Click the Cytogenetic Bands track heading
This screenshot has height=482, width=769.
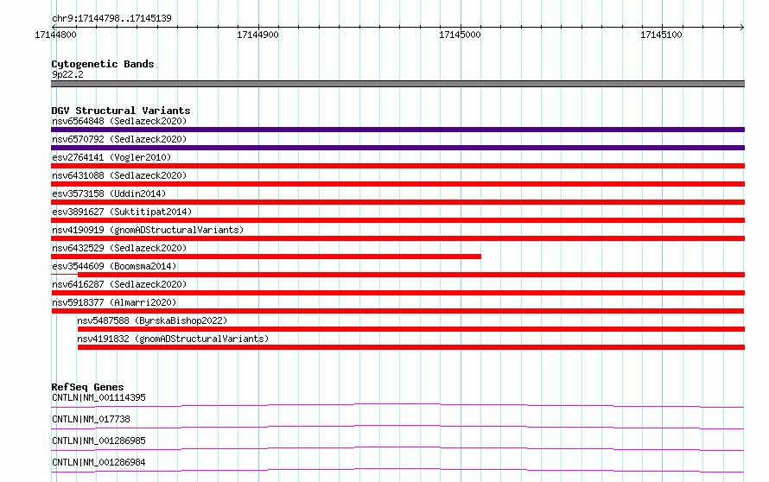pos(103,64)
